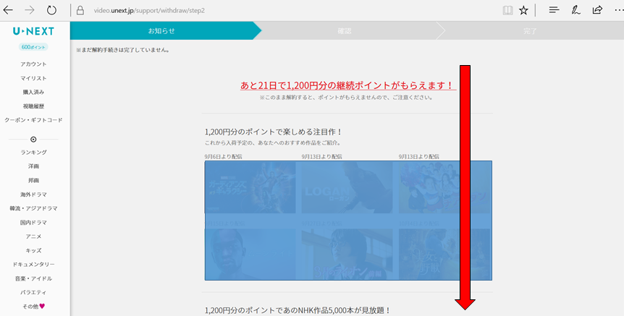The height and width of the screenshot is (316, 624).
Task: Click the これから入荷予定の subtitle text
Action: click(273, 142)
